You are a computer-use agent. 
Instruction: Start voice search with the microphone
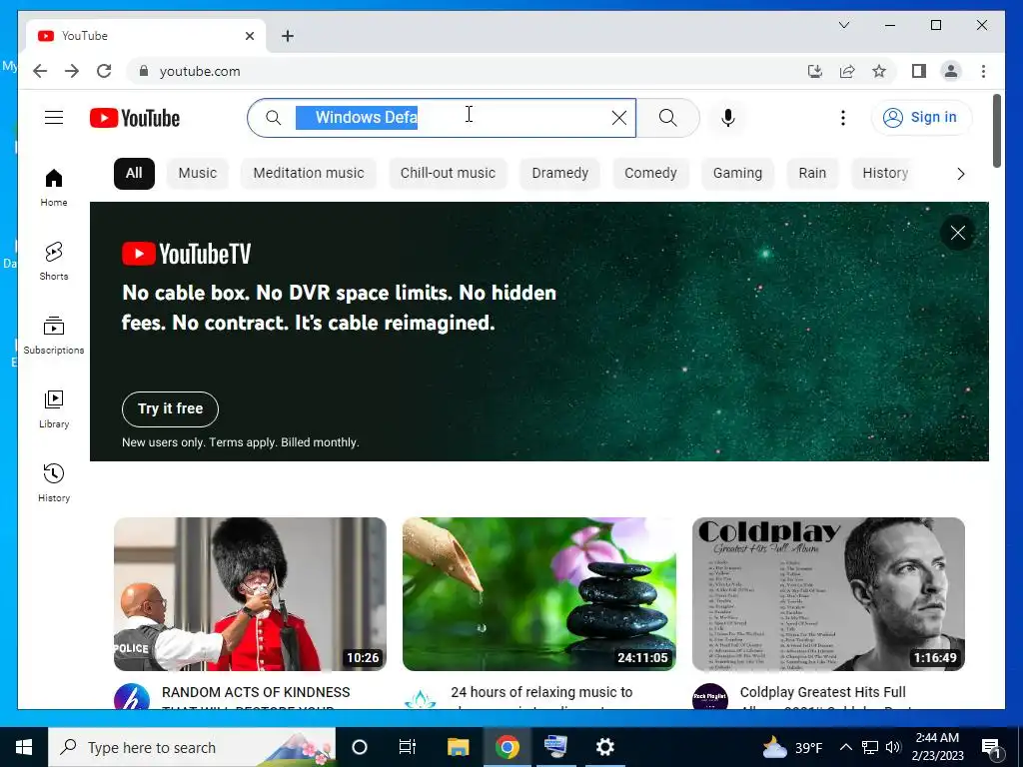click(x=728, y=118)
